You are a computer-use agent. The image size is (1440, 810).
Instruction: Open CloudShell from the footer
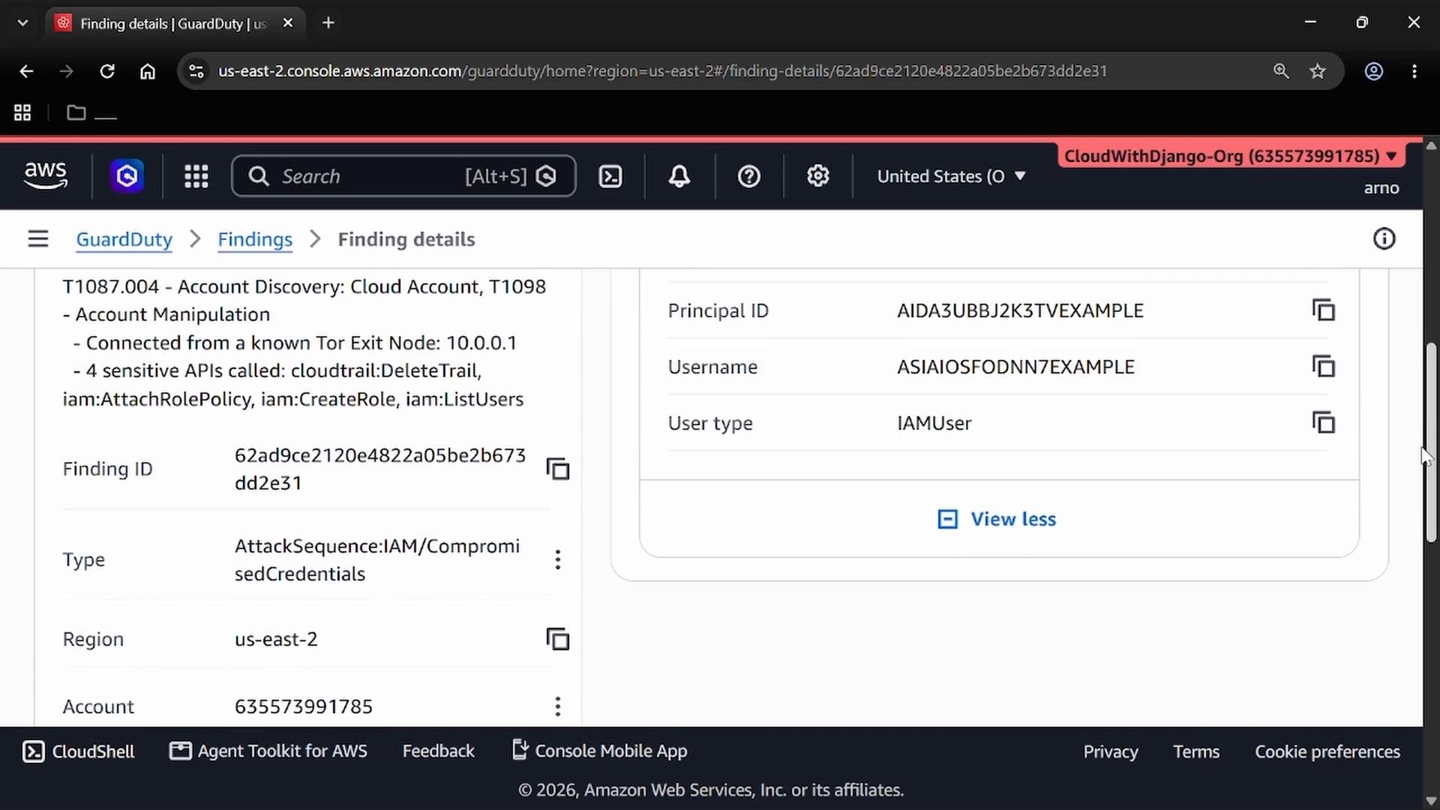tap(79, 751)
